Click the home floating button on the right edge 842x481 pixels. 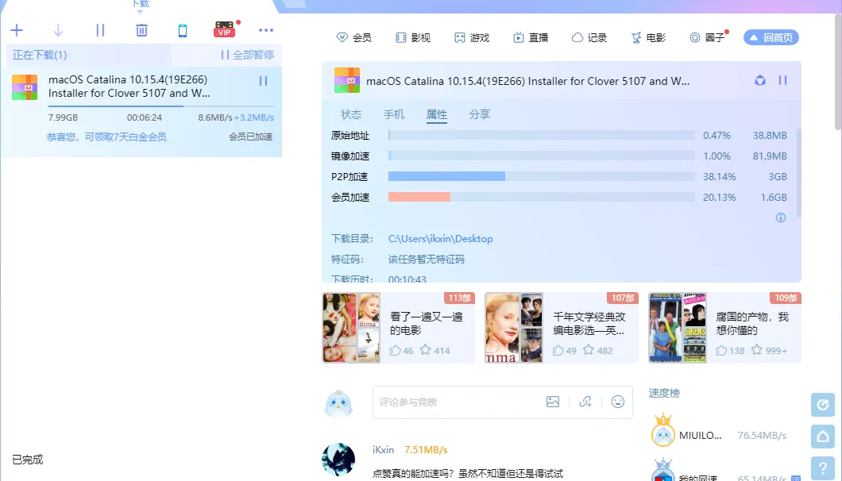coord(823,437)
